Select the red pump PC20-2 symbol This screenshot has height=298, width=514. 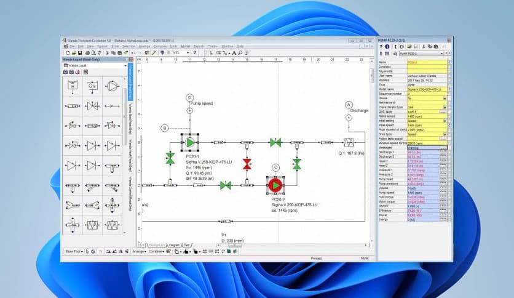275,185
